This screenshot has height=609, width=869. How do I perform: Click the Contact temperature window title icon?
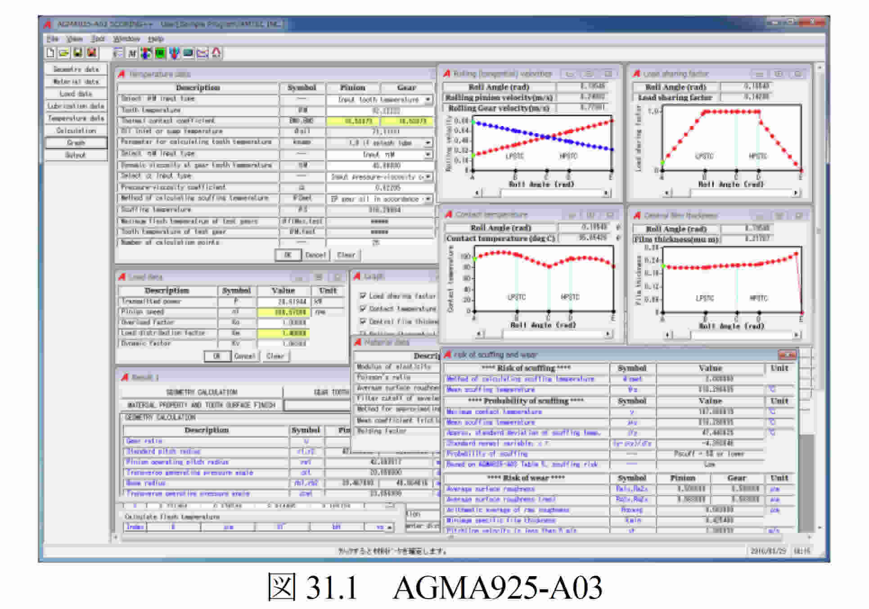449,214
